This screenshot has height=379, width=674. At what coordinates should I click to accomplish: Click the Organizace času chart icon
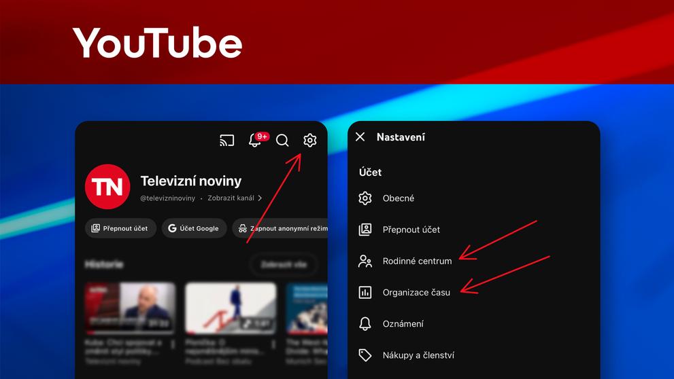365,292
